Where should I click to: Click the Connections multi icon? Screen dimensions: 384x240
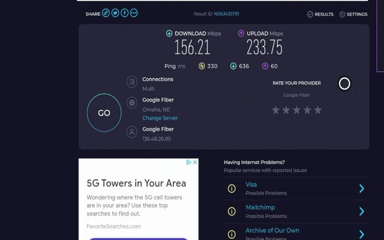pyautogui.click(x=132, y=82)
